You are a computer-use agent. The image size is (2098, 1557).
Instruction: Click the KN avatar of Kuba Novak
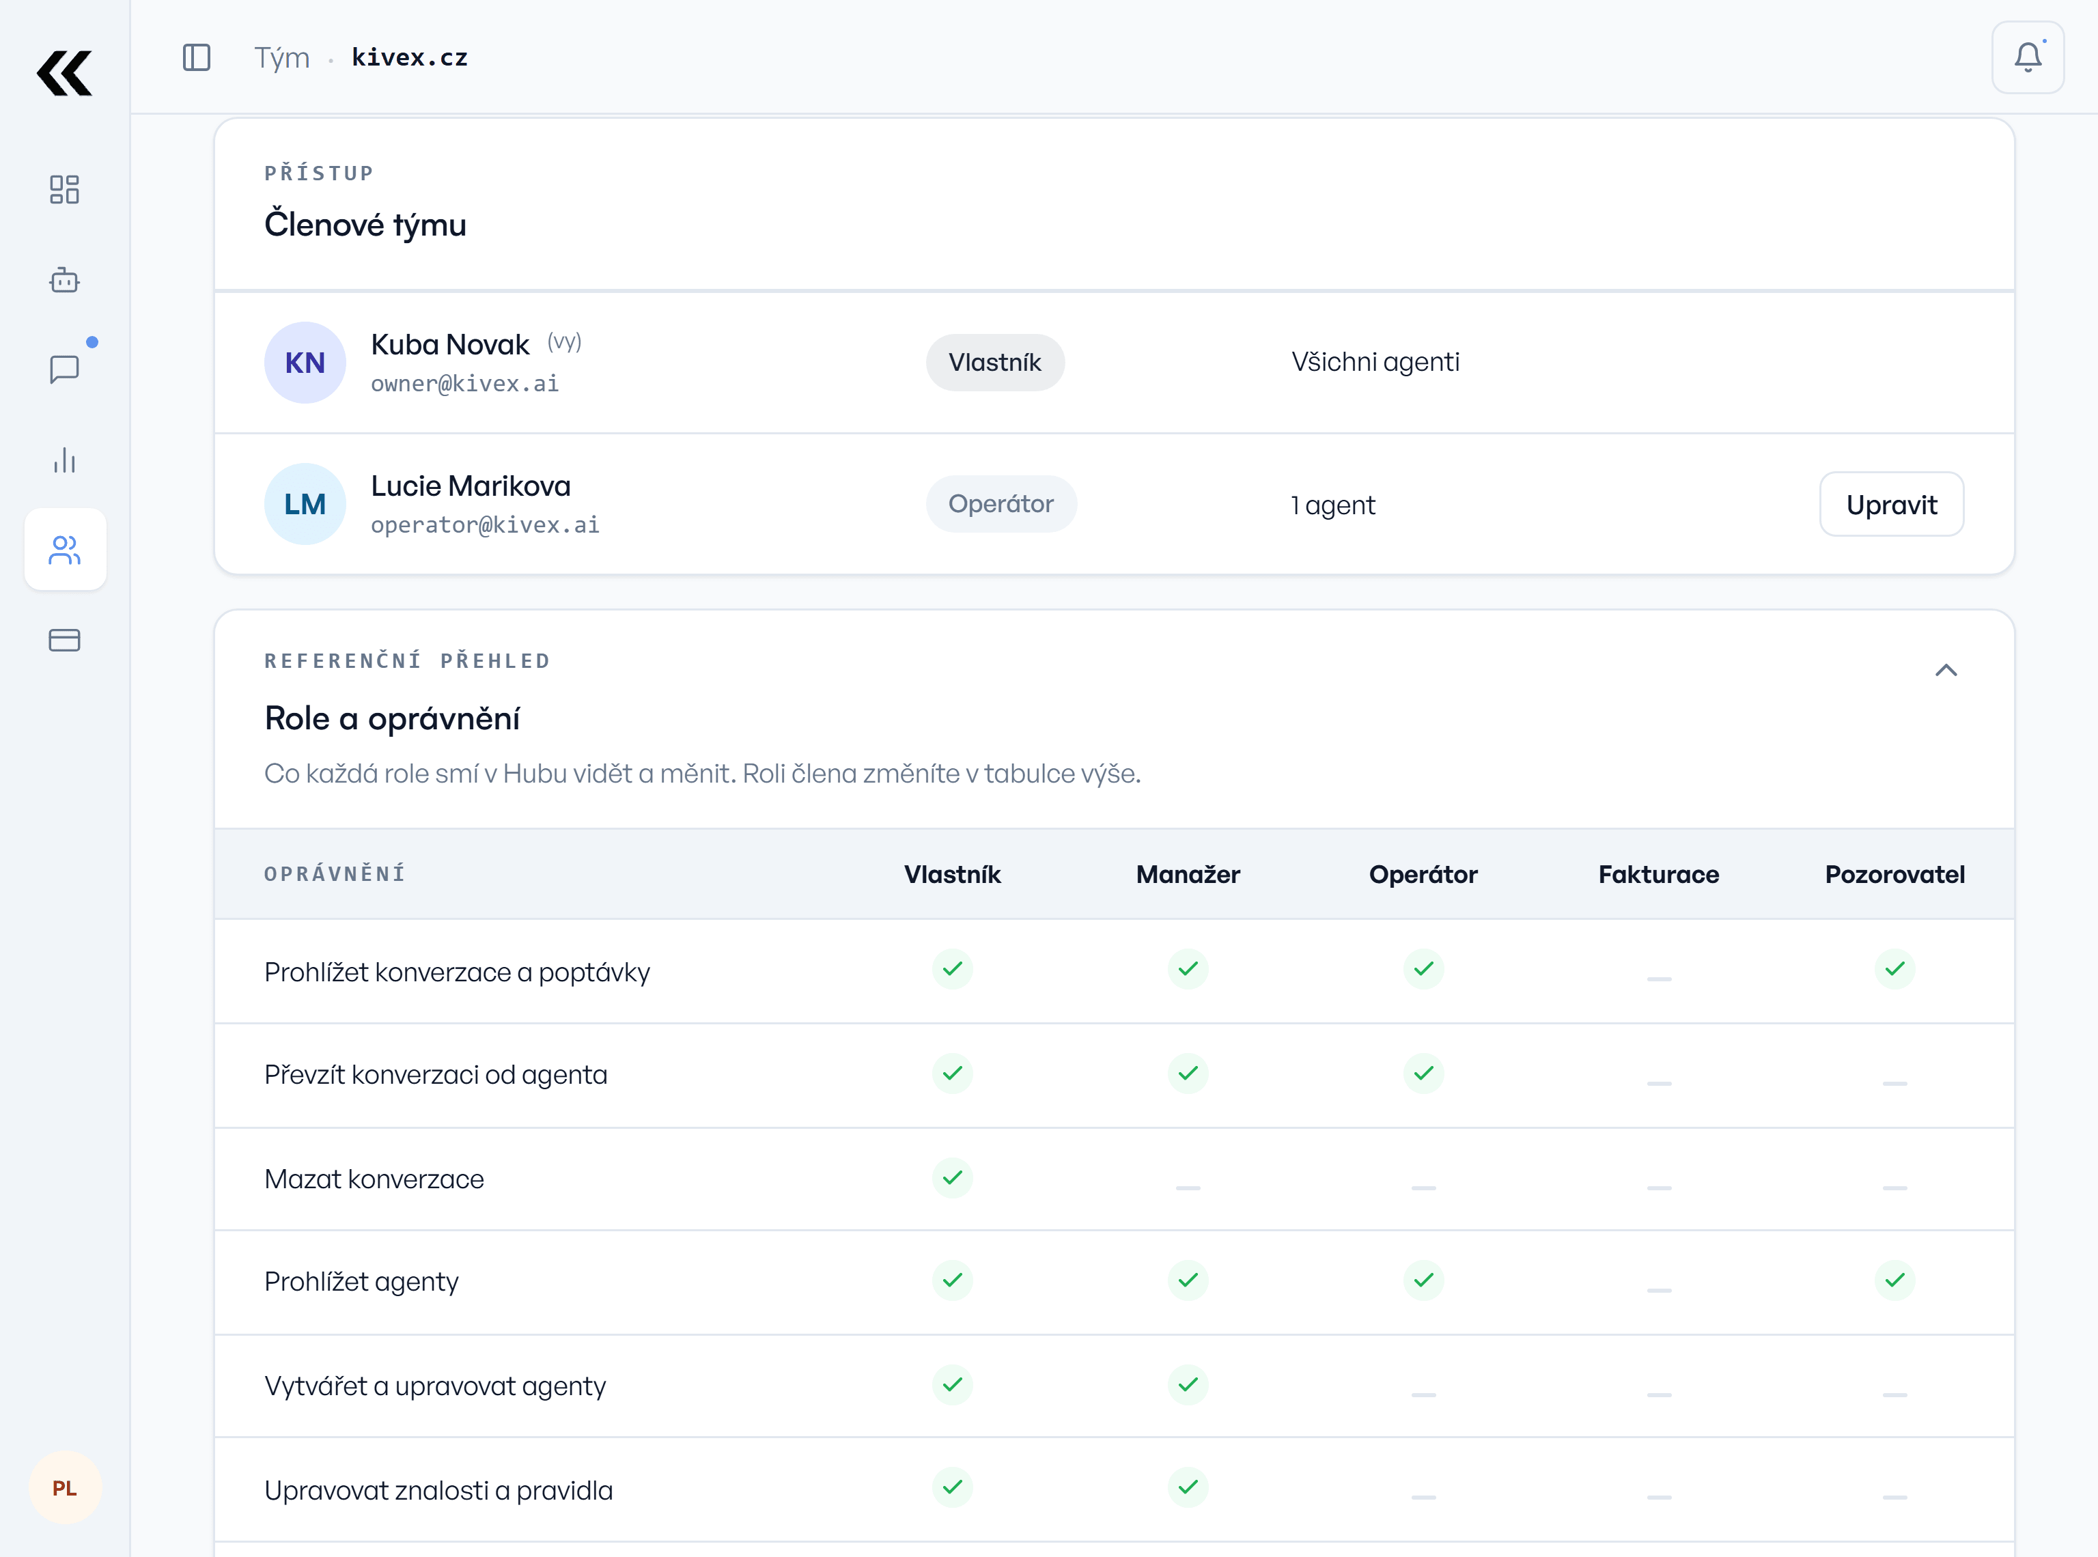pyautogui.click(x=305, y=363)
